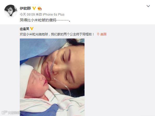Click the empty gray repost card area
Viewport: 155px width, 116px height.
(120, 75)
